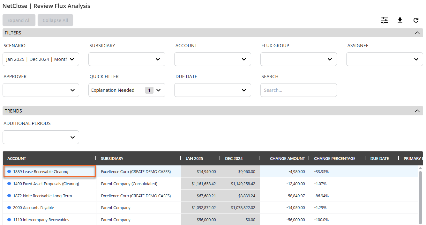Image resolution: width=426 pixels, height=225 pixels.
Task: Click into the Search input field
Action: pos(298,90)
